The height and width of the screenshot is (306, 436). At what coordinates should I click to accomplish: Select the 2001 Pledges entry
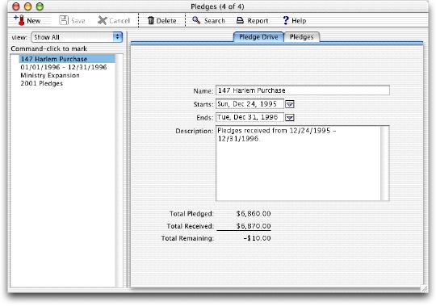point(42,83)
